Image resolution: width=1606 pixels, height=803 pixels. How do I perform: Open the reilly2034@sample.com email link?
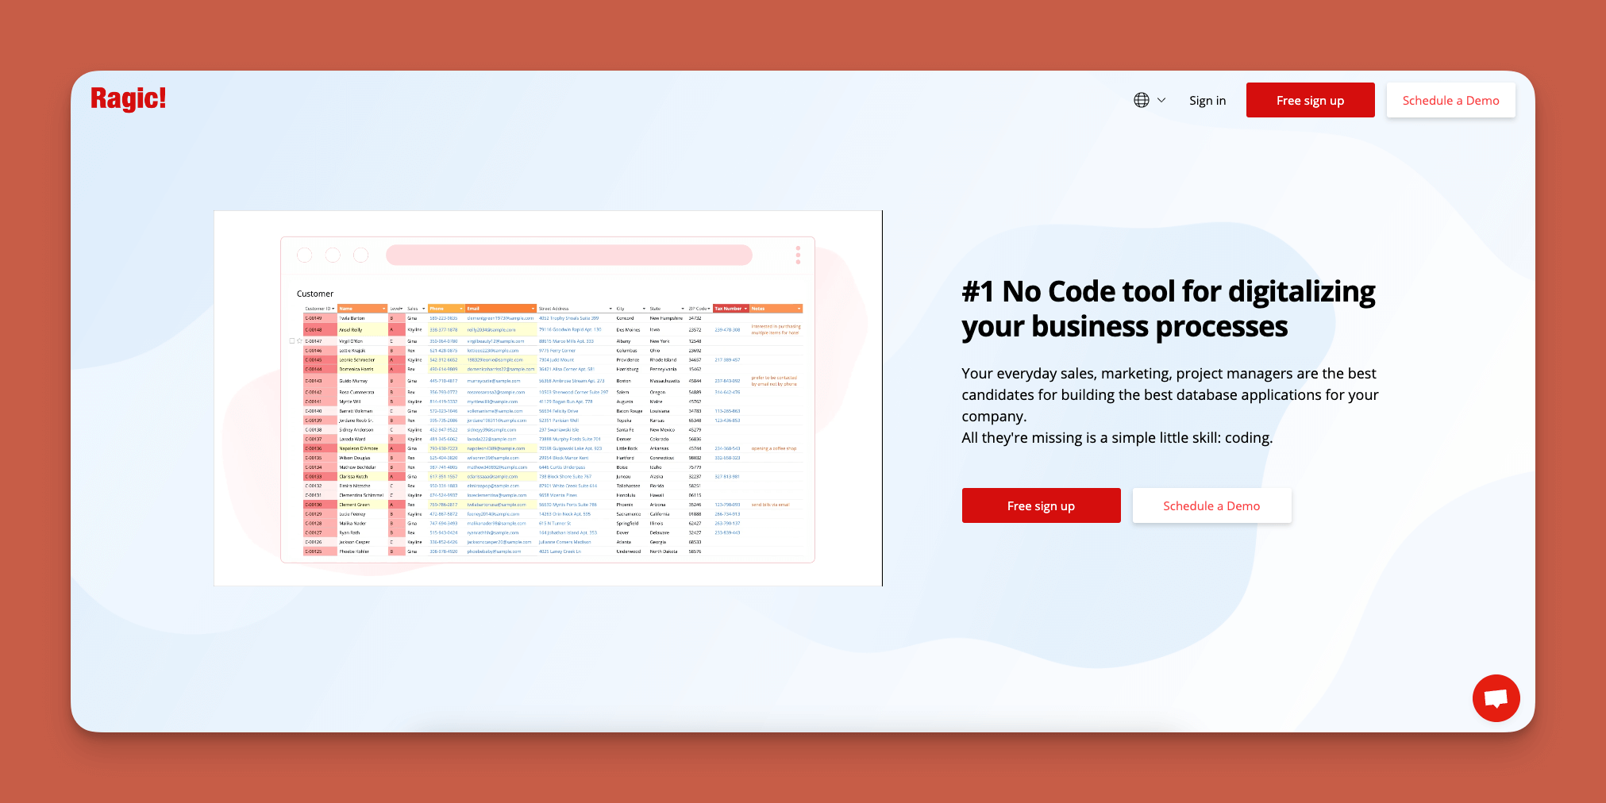click(x=492, y=330)
